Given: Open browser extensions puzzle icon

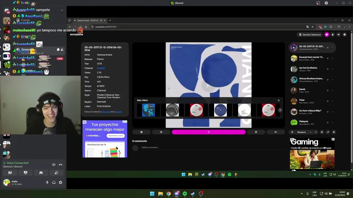Looking at the screenshot, I should (x=331, y=27).
